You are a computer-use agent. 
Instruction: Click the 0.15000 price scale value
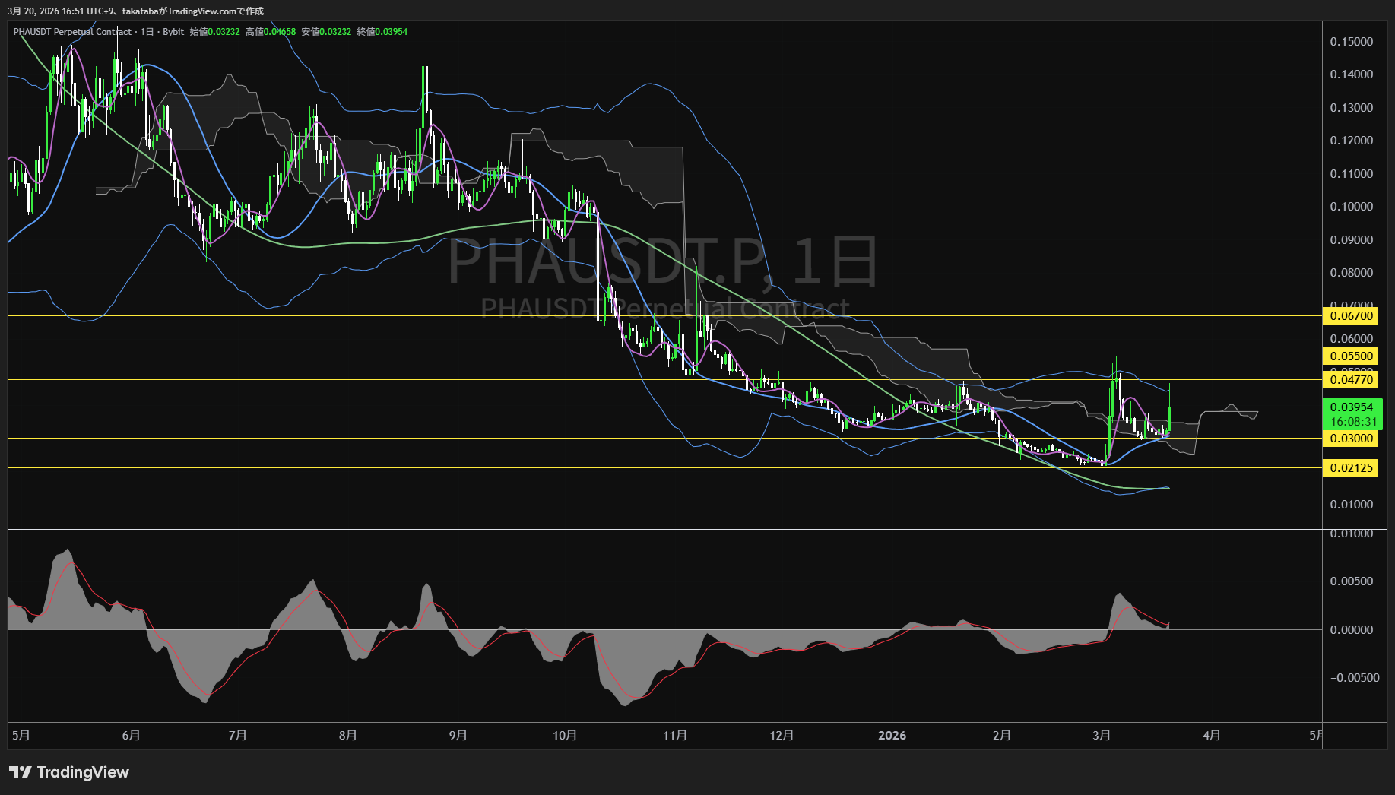coord(1351,42)
